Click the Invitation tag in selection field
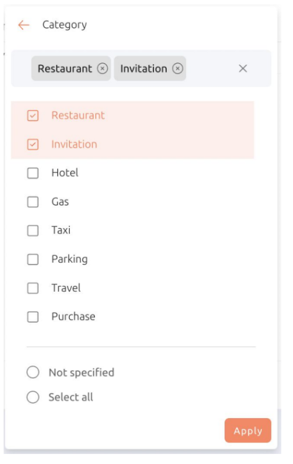Screen dimensions: 293x464 (x=144, y=68)
